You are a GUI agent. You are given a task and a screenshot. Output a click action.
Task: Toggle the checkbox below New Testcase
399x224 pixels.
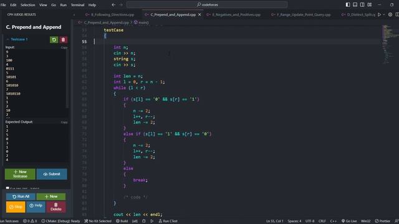(7, 188)
